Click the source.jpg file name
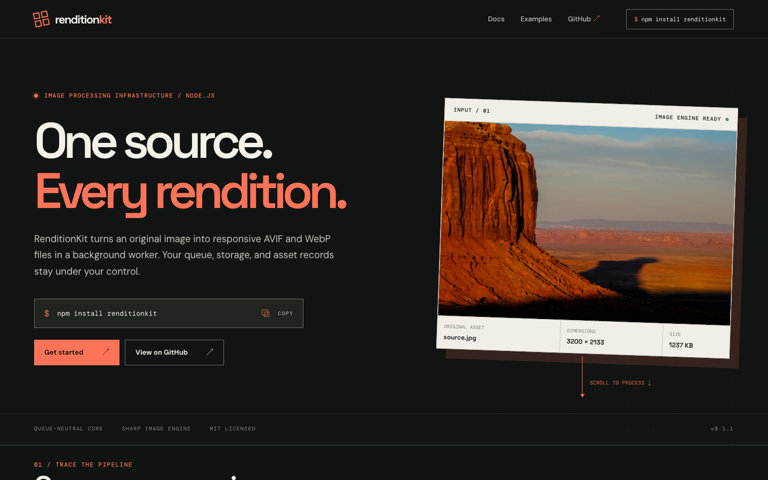Screen dimensions: 768x480 point(460,338)
